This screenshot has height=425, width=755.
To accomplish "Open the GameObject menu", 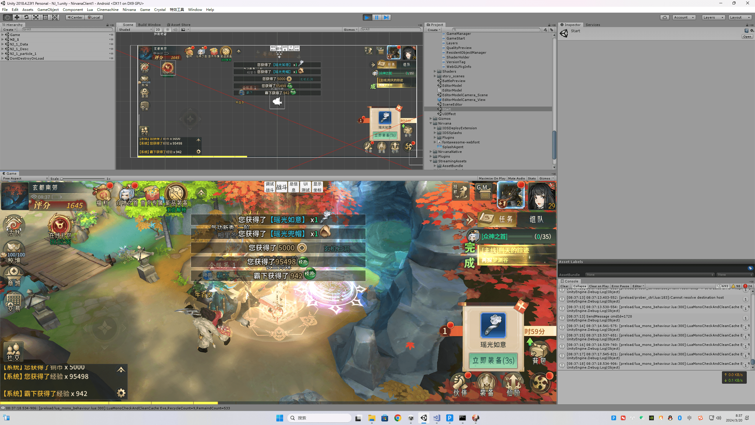I will (48, 9).
